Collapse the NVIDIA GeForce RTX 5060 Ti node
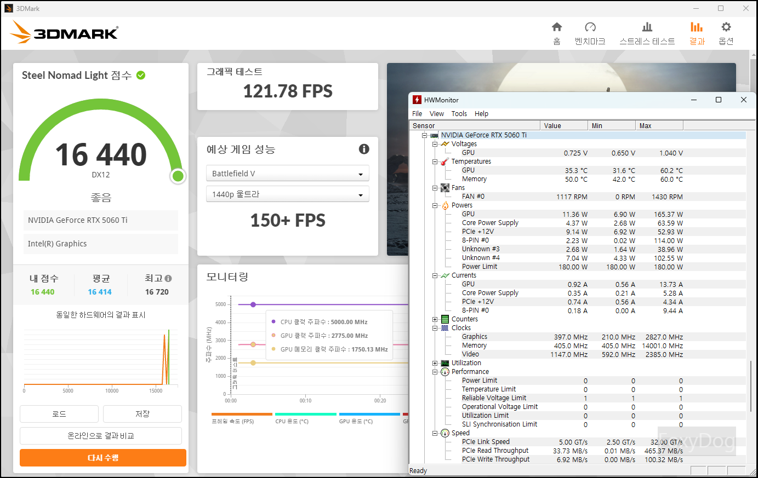This screenshot has height=478, width=758. click(424, 135)
